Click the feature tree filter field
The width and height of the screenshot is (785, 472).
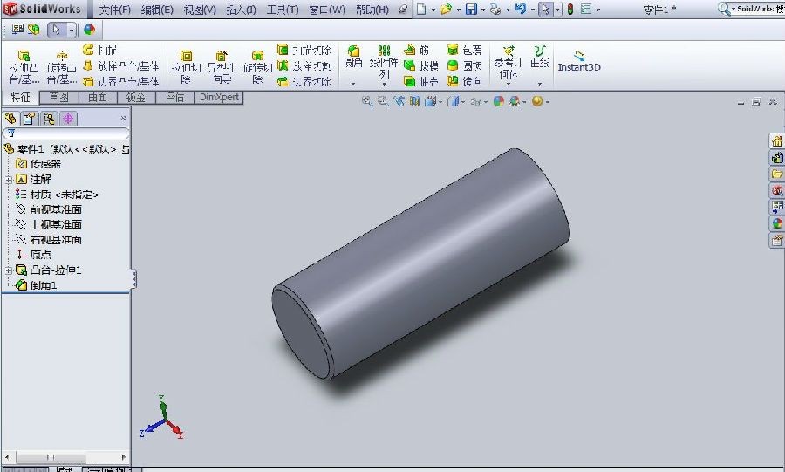point(65,133)
